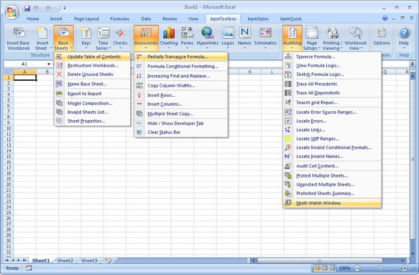Open the Formulas ribbon tab

pyautogui.click(x=120, y=19)
